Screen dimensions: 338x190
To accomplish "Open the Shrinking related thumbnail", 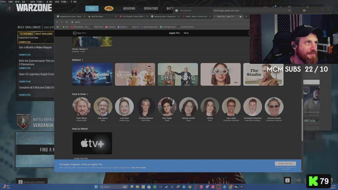I will 178,74.
